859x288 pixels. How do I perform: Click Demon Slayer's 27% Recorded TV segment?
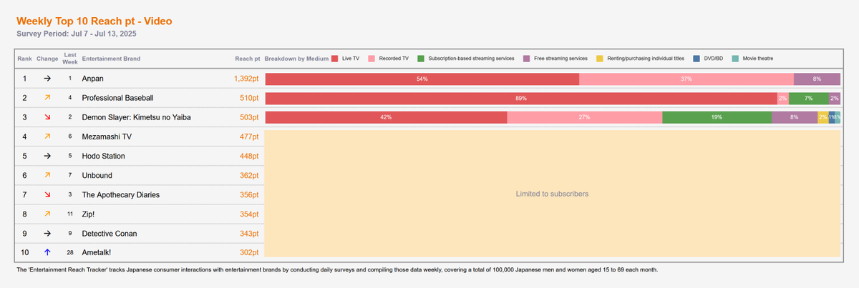pyautogui.click(x=585, y=117)
